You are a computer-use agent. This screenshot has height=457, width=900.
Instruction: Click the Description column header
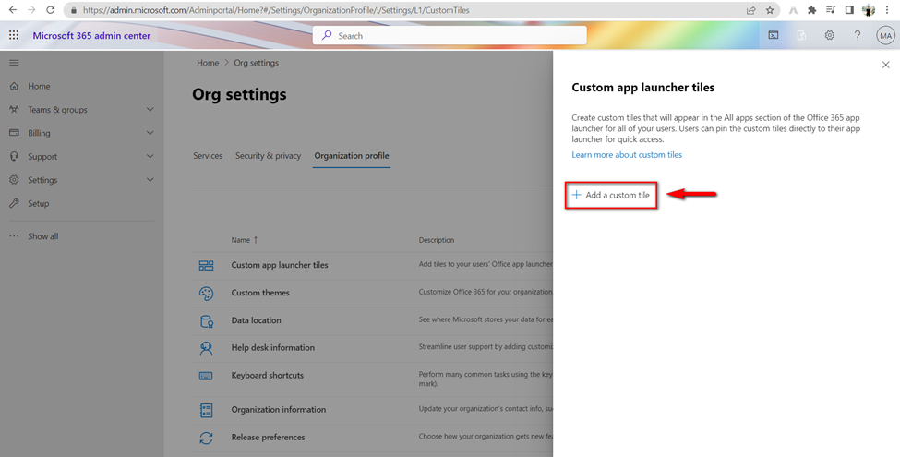point(437,240)
